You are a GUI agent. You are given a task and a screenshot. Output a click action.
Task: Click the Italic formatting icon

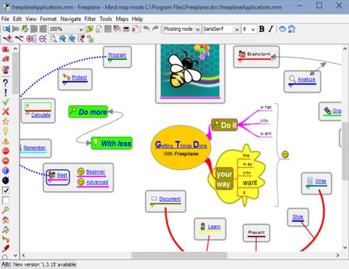(270, 29)
